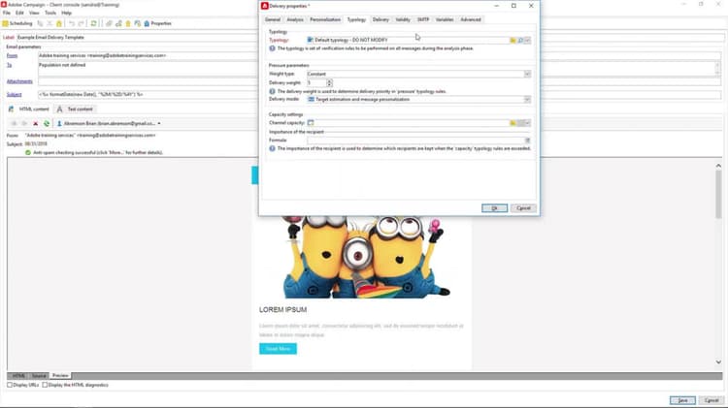The height and width of the screenshot is (408, 728).
Task: Click Read More button in email preview
Action: (278, 349)
